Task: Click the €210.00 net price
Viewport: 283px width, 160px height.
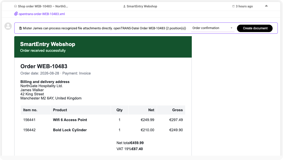Action: pos(147,130)
